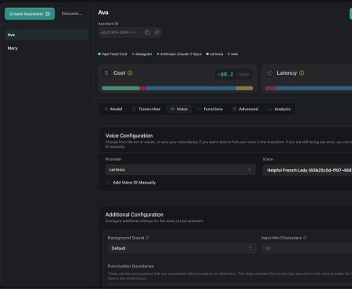
Task: Click the green segment of Cost bar
Action: coord(120,88)
